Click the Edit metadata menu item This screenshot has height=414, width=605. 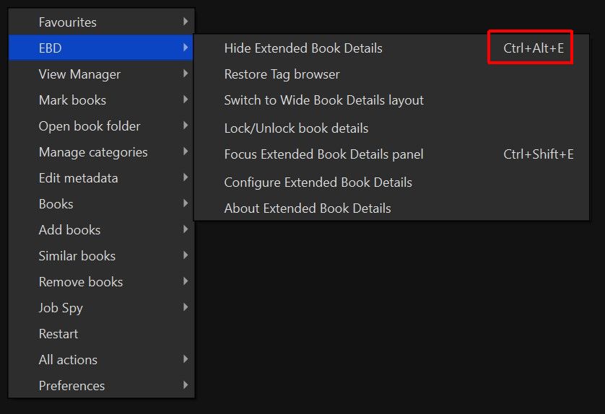[78, 178]
